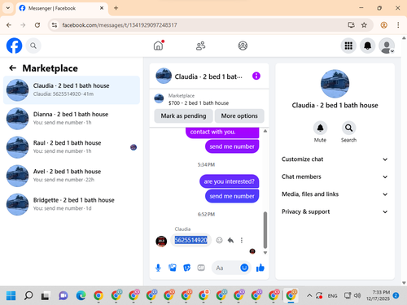This screenshot has height=305, width=407.
Task: Open the purple conversation information icon
Action: point(256,76)
